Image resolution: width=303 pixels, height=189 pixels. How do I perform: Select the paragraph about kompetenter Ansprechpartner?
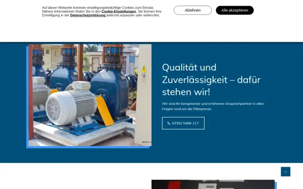coord(213,106)
